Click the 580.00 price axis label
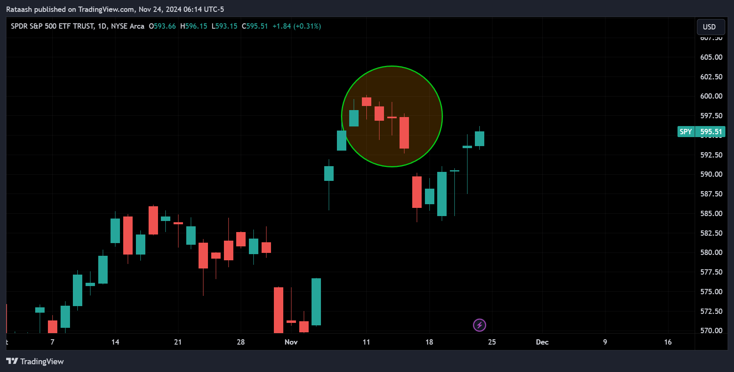This screenshot has width=734, height=372. tap(711, 253)
